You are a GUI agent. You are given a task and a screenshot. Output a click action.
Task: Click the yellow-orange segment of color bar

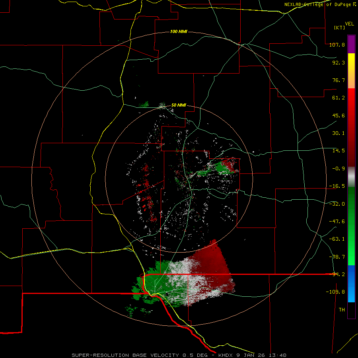(351, 71)
